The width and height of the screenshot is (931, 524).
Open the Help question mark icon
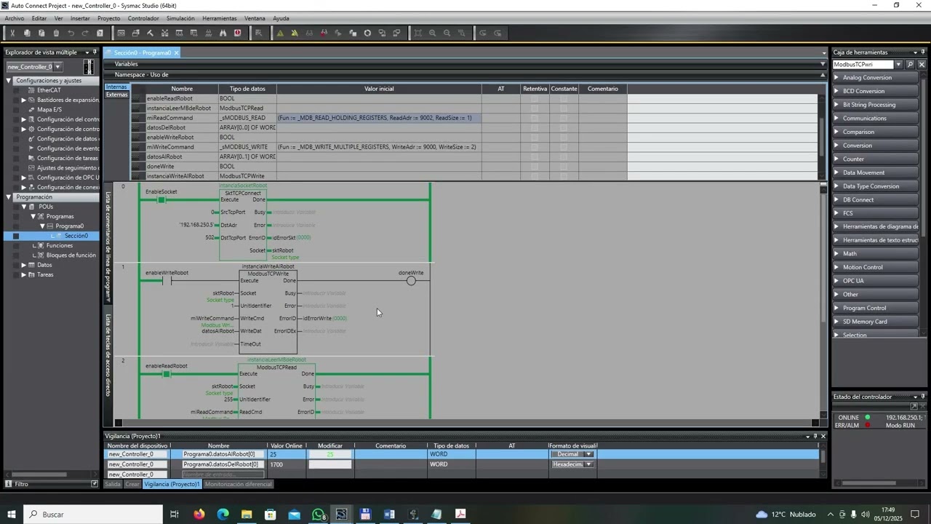pyautogui.click(x=100, y=33)
